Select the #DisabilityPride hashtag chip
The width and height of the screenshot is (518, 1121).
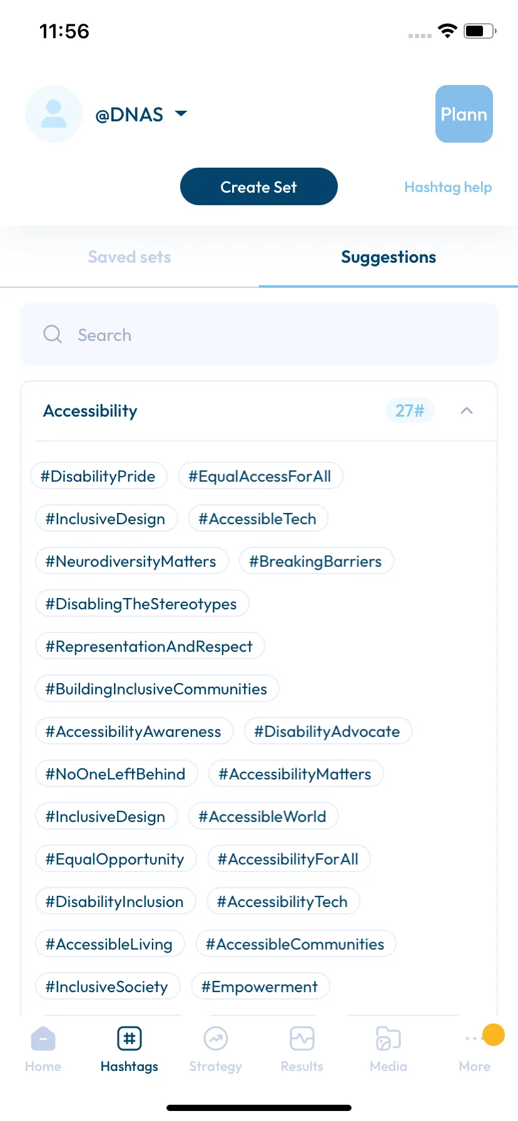pos(98,476)
